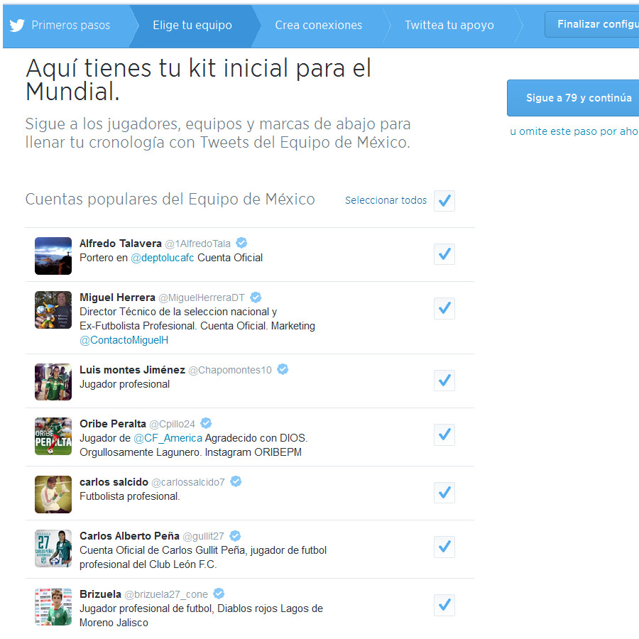Click Brizuela's verified badge

click(x=217, y=594)
